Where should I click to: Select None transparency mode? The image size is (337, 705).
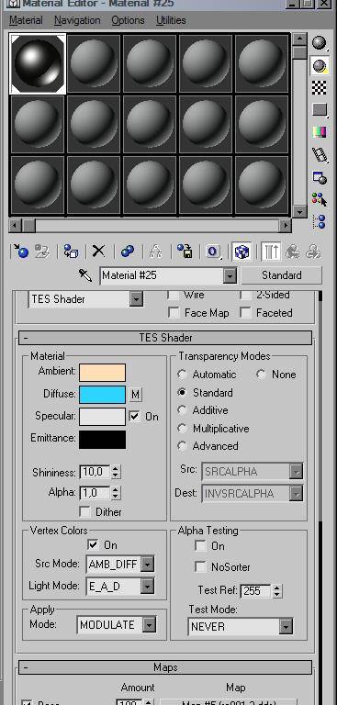click(262, 375)
